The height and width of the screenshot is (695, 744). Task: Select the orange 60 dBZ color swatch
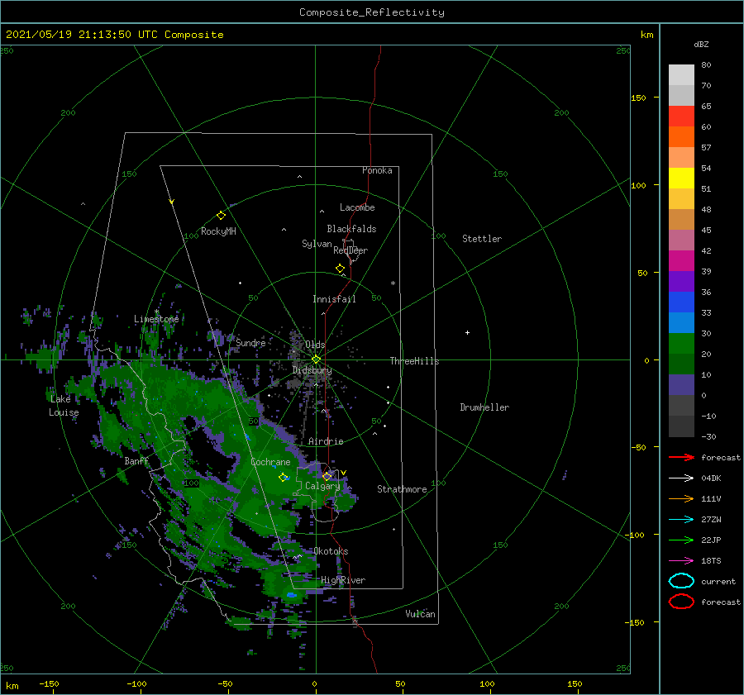click(681, 136)
